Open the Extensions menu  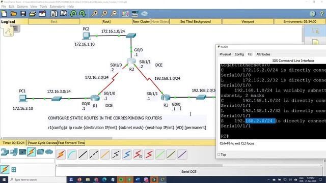tap(57, 7)
